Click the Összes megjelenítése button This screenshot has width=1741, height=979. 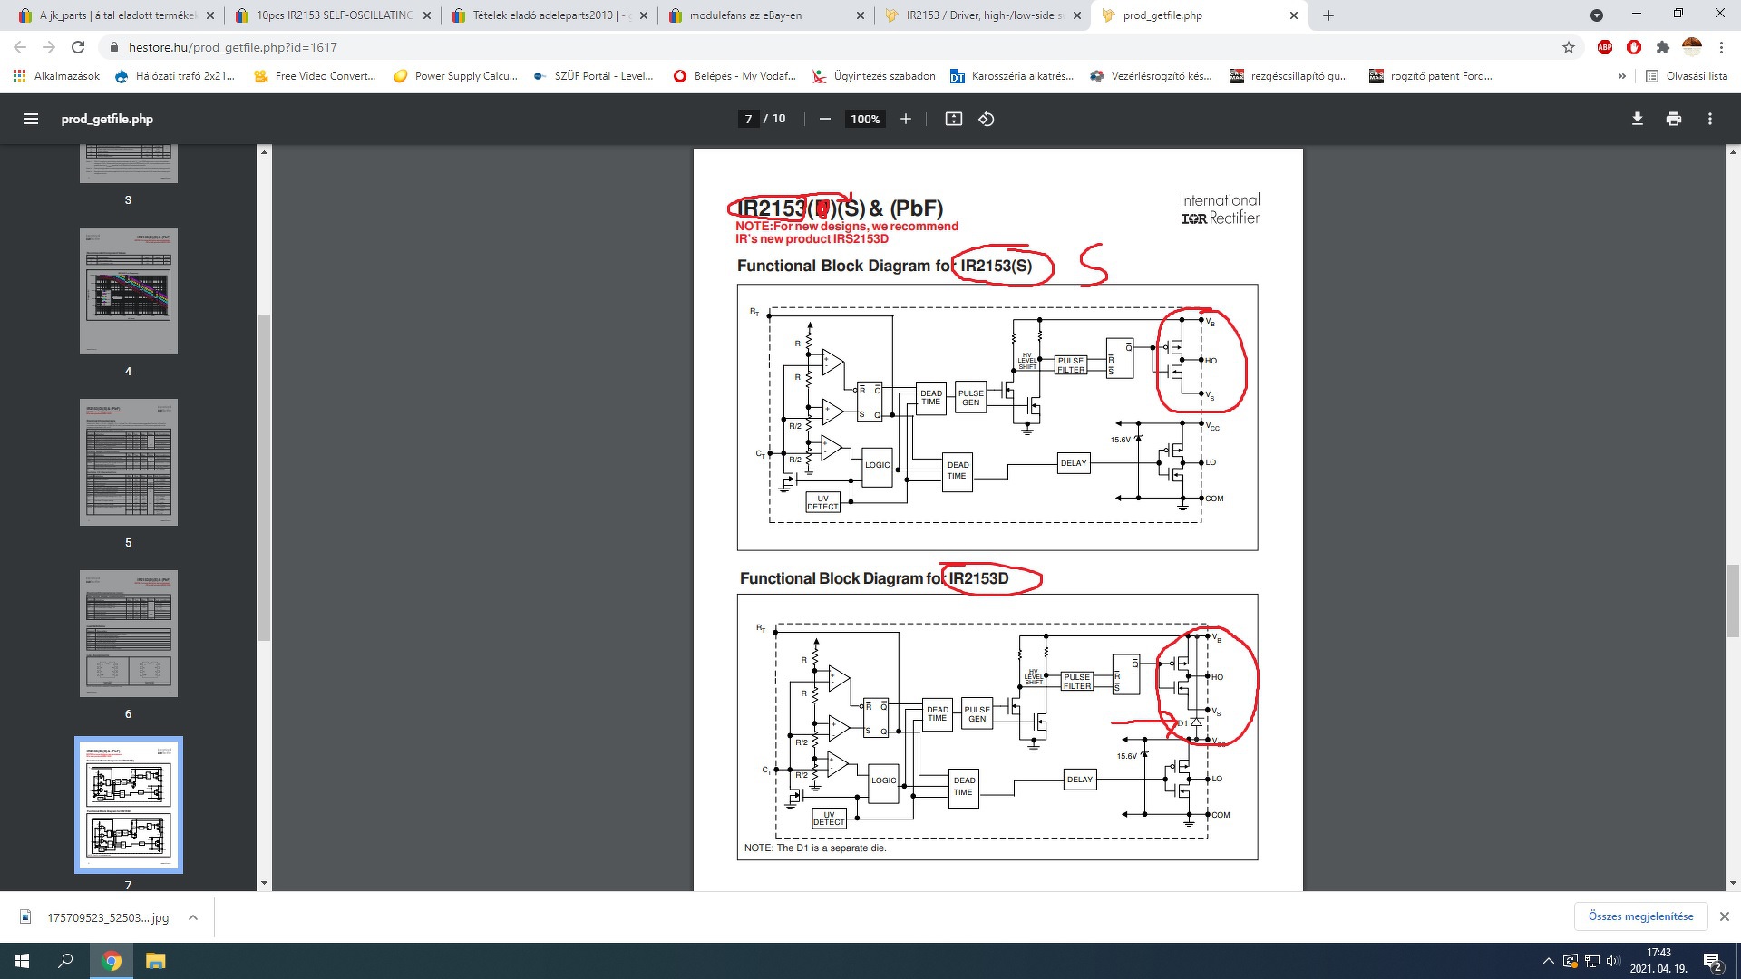1640,916
